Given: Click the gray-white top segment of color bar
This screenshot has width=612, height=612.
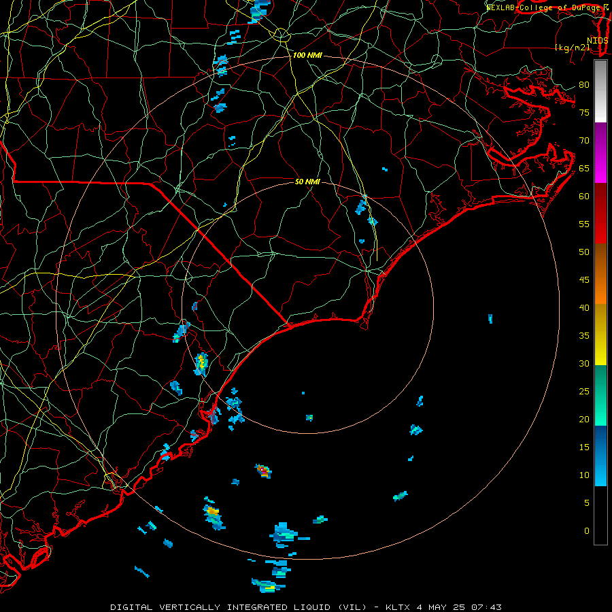Looking at the screenshot, I should point(600,92).
